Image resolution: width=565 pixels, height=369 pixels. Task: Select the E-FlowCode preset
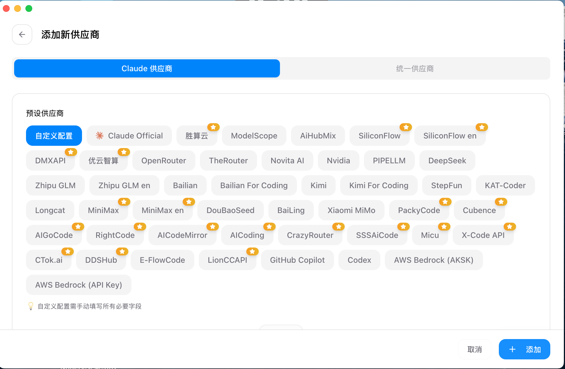pyautogui.click(x=162, y=260)
